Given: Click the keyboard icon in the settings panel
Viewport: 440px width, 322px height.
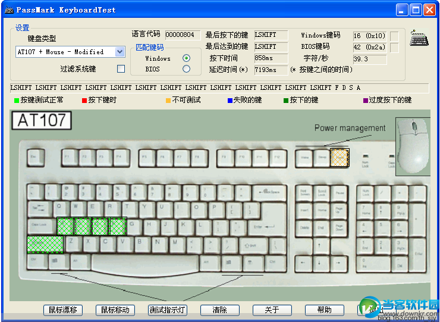Looking at the screenshot, I should 419,38.
